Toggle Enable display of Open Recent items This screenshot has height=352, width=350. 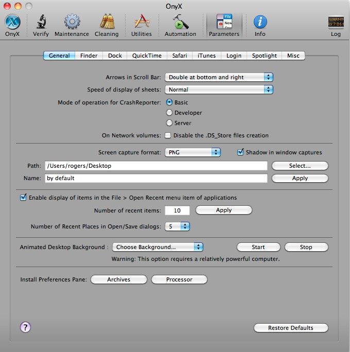coord(23,198)
